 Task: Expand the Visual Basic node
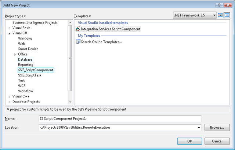point(10,28)
